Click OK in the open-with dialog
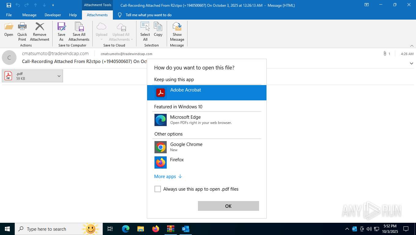Image resolution: width=416 pixels, height=235 pixels. 228,206
